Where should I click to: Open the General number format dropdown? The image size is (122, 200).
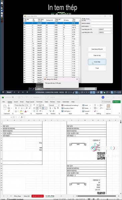click(x=58, y=105)
